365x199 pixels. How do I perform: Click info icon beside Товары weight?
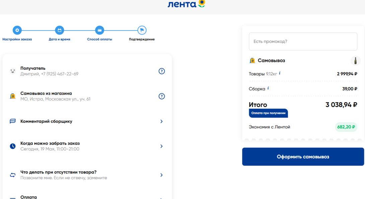(x=280, y=73)
